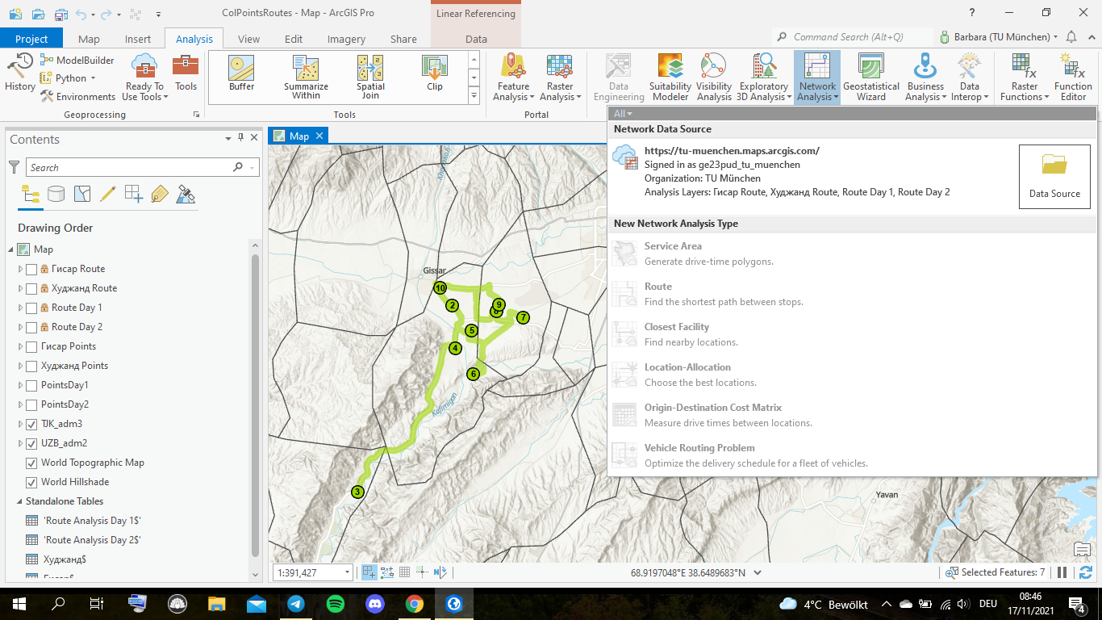Enable the Гисар Points layer checkbox
Screen dimensions: 1102x620
(31, 346)
